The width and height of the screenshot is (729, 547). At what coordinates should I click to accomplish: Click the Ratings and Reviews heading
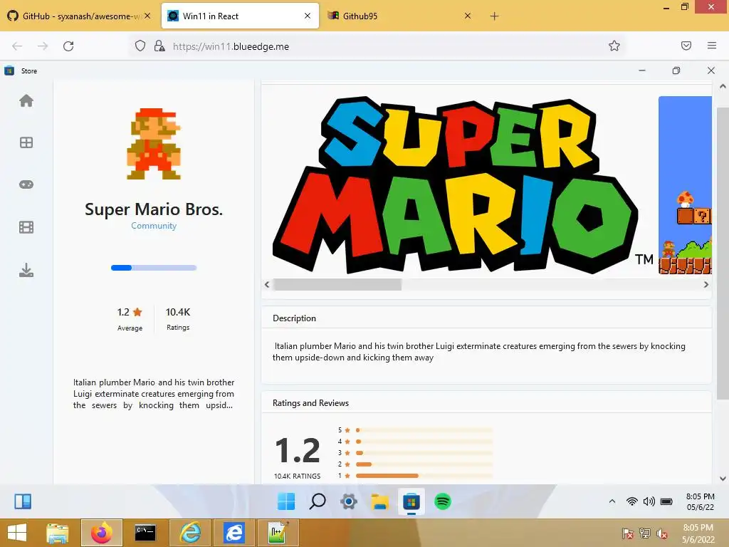point(310,403)
